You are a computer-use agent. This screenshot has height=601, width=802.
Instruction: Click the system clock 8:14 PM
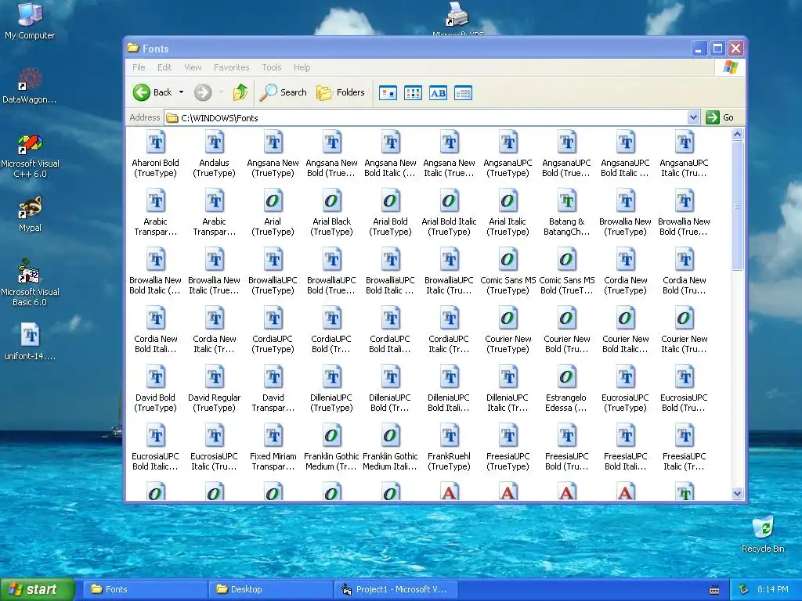tap(772, 589)
